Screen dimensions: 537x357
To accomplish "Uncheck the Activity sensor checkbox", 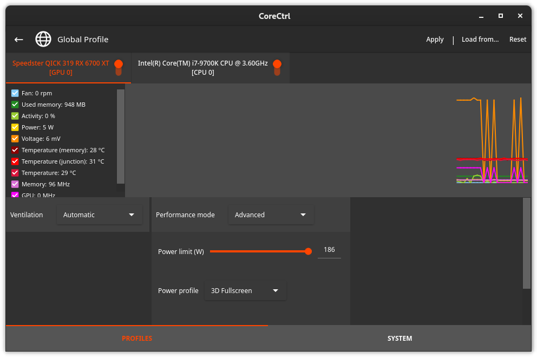I will pos(15,116).
